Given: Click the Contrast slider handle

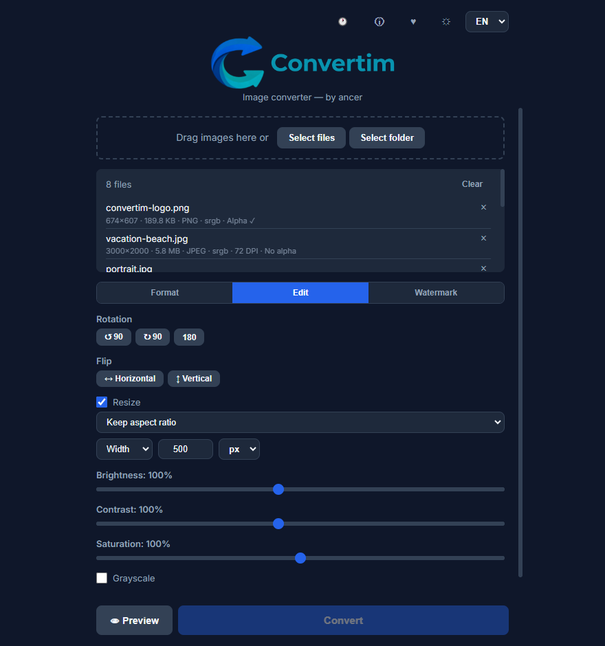Looking at the screenshot, I should (278, 524).
